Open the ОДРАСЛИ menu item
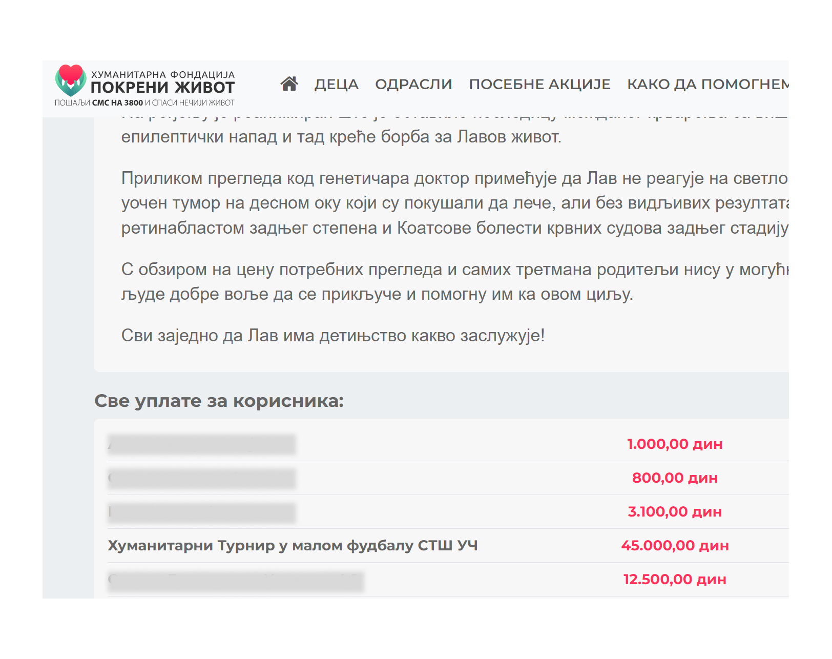Screen dimensions: 832x659 tap(413, 84)
